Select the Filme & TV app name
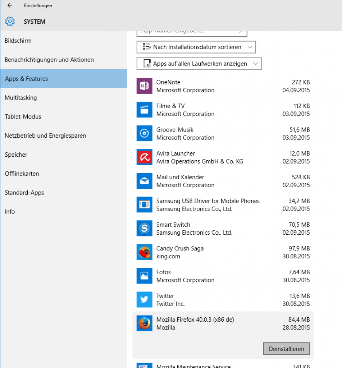 coord(170,106)
